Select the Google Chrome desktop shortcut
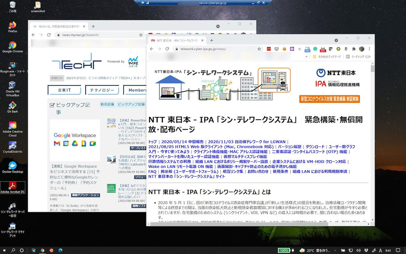This screenshot has height=254, width=406. [13, 47]
